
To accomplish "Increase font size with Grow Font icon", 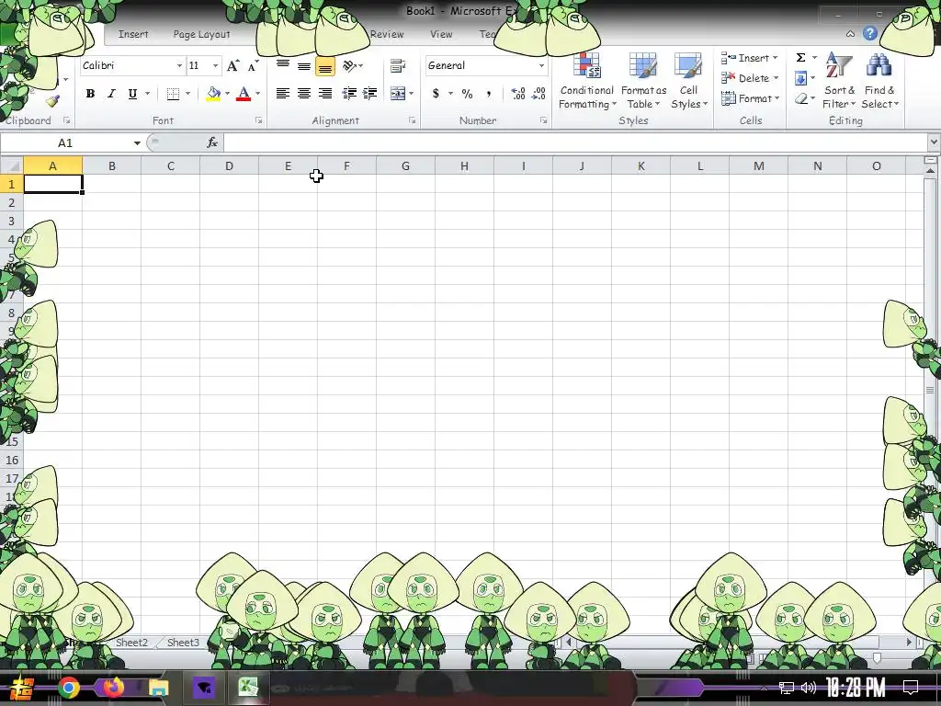I will pos(232,66).
